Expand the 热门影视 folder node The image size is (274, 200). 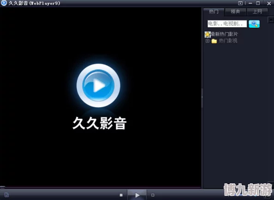[208, 41]
